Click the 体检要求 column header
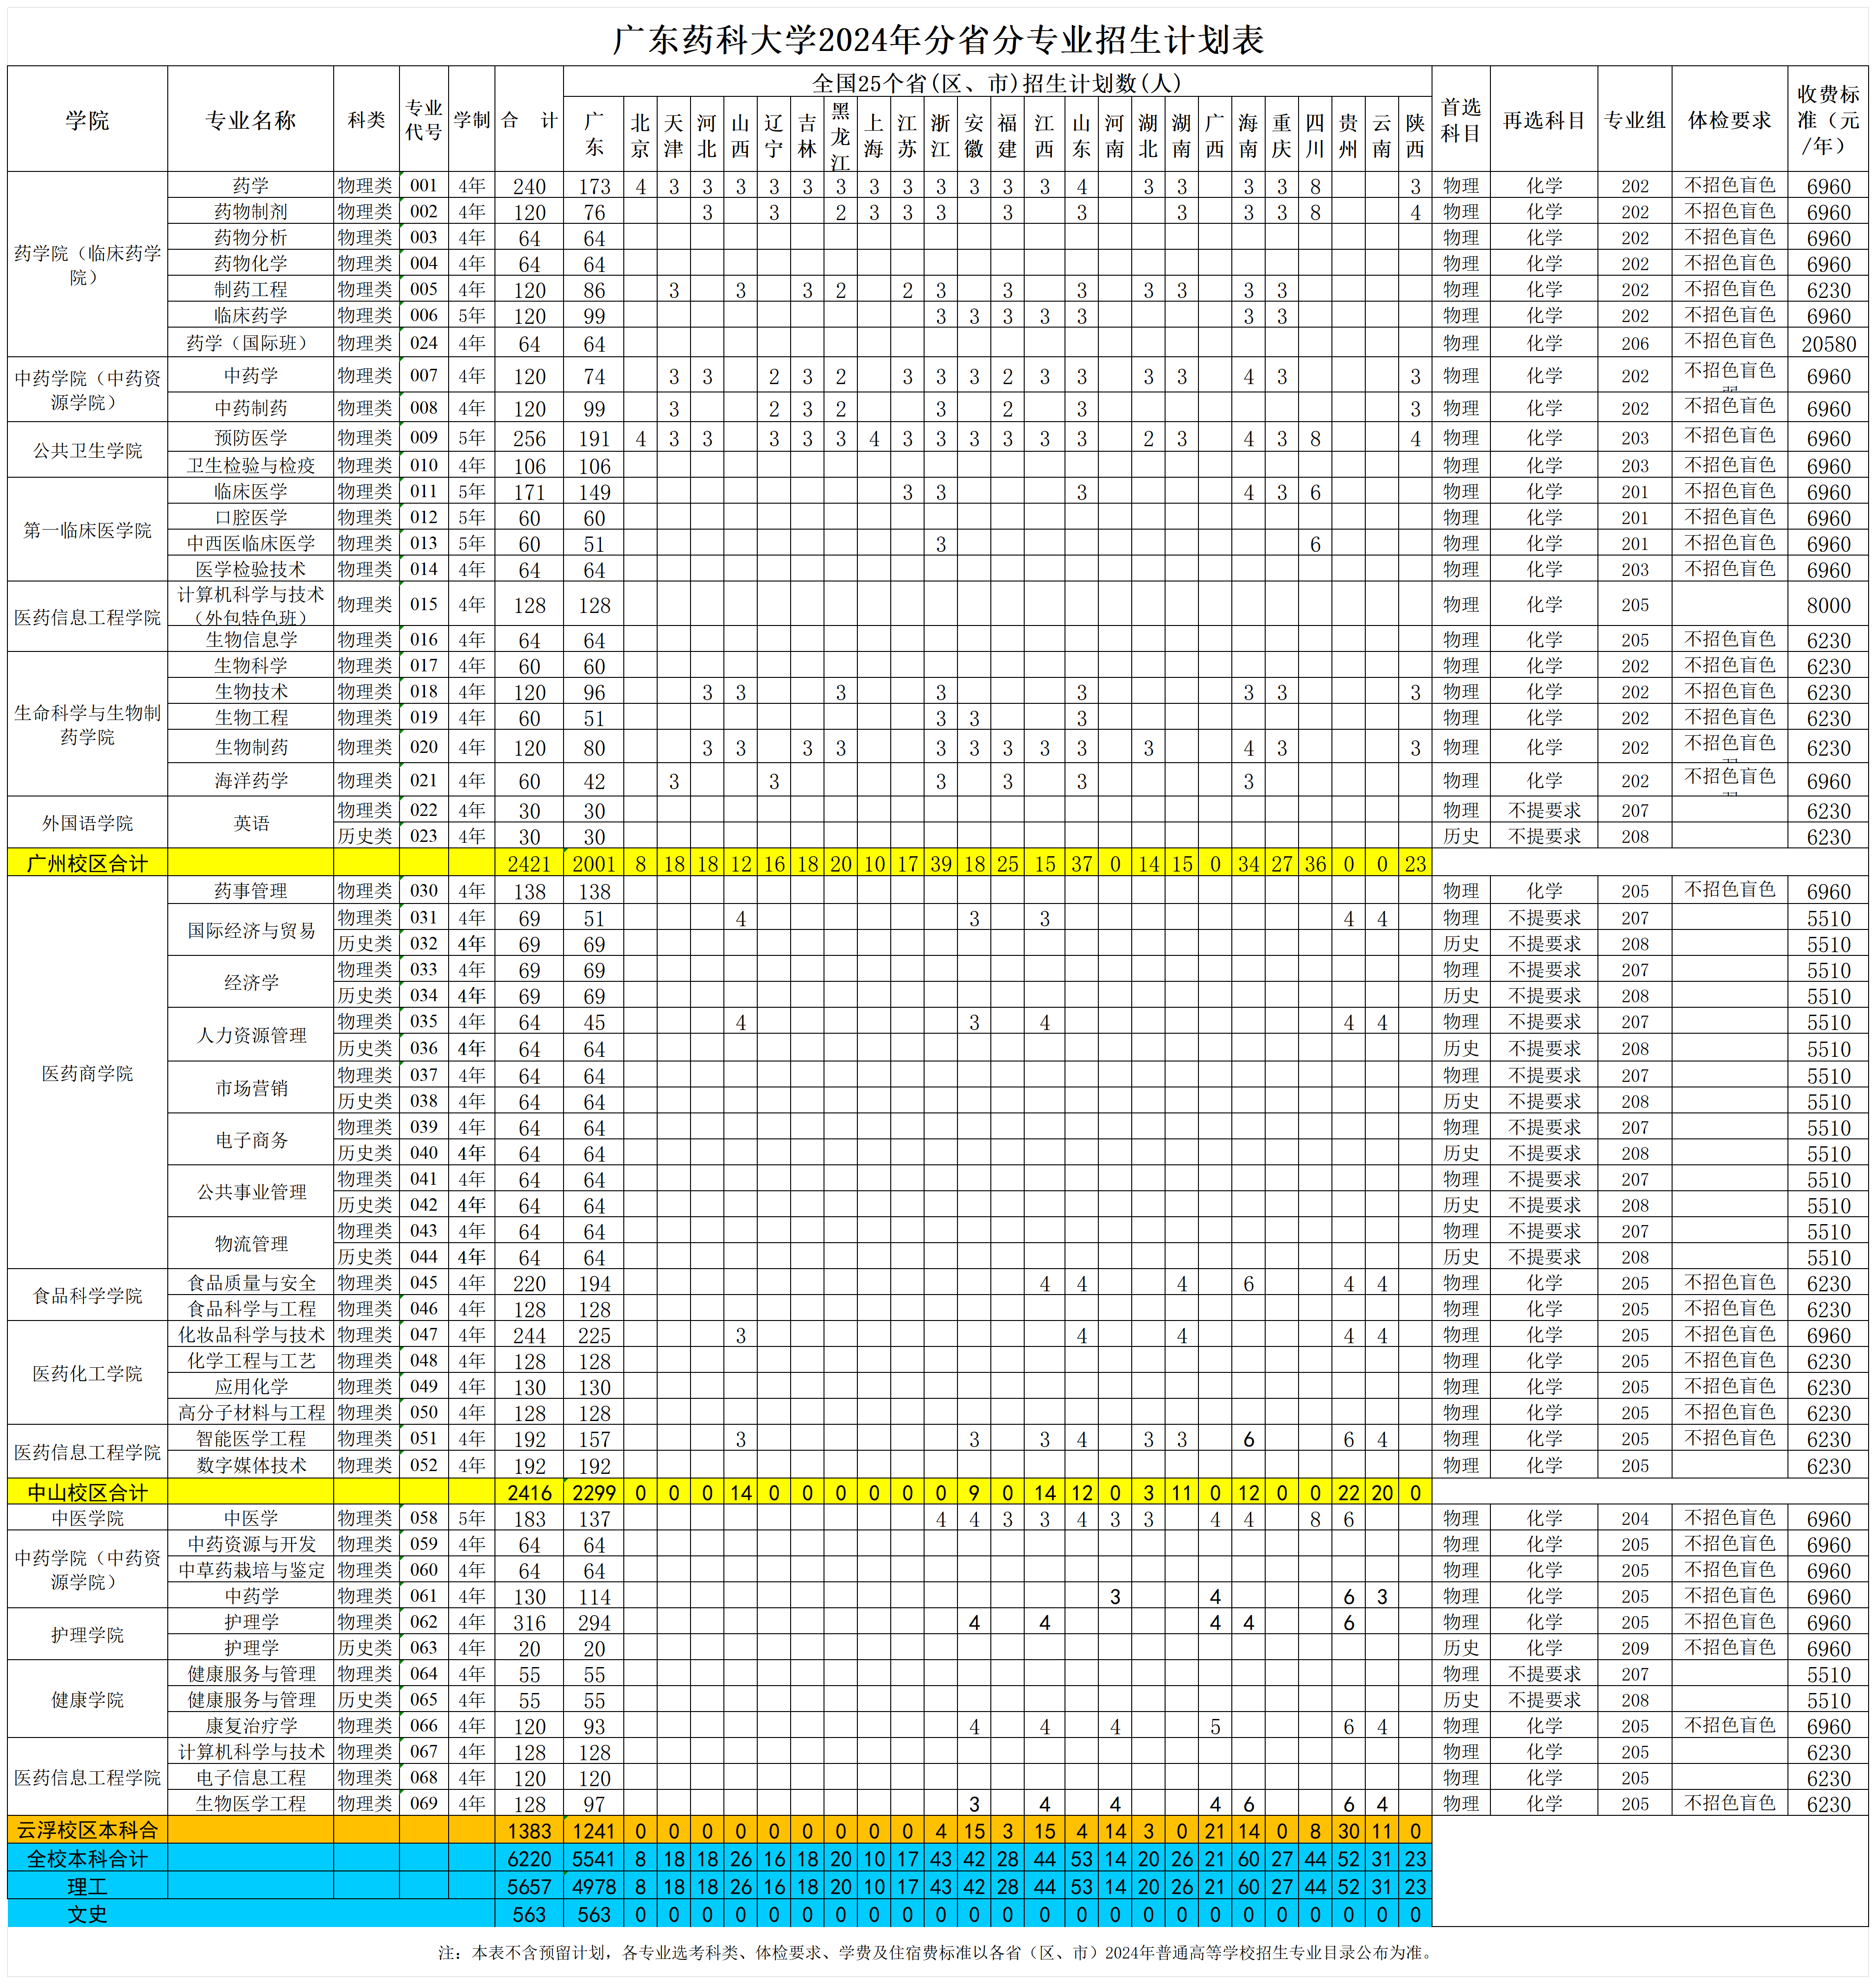 point(1729,120)
